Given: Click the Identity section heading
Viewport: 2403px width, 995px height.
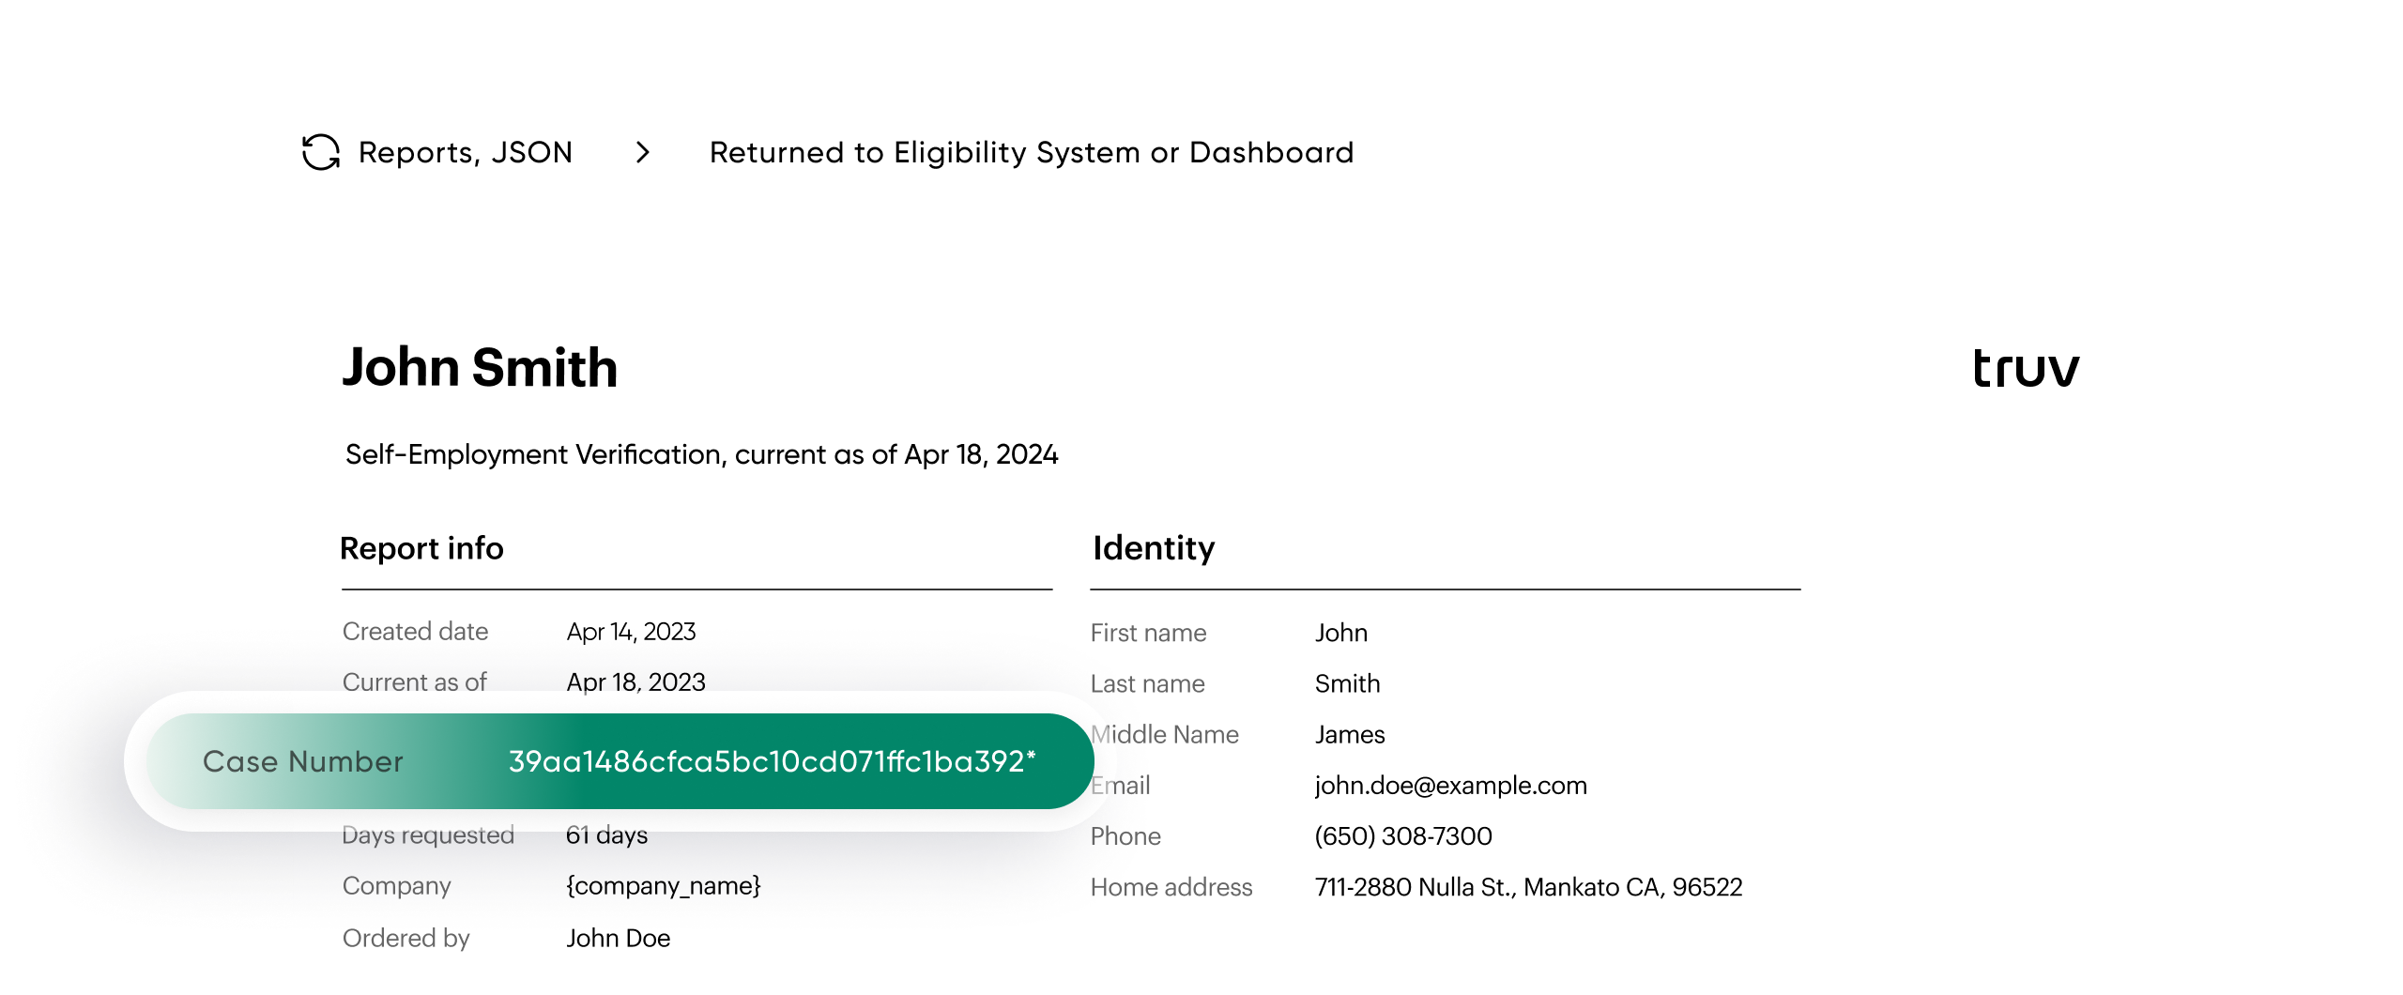Looking at the screenshot, I should [1154, 548].
